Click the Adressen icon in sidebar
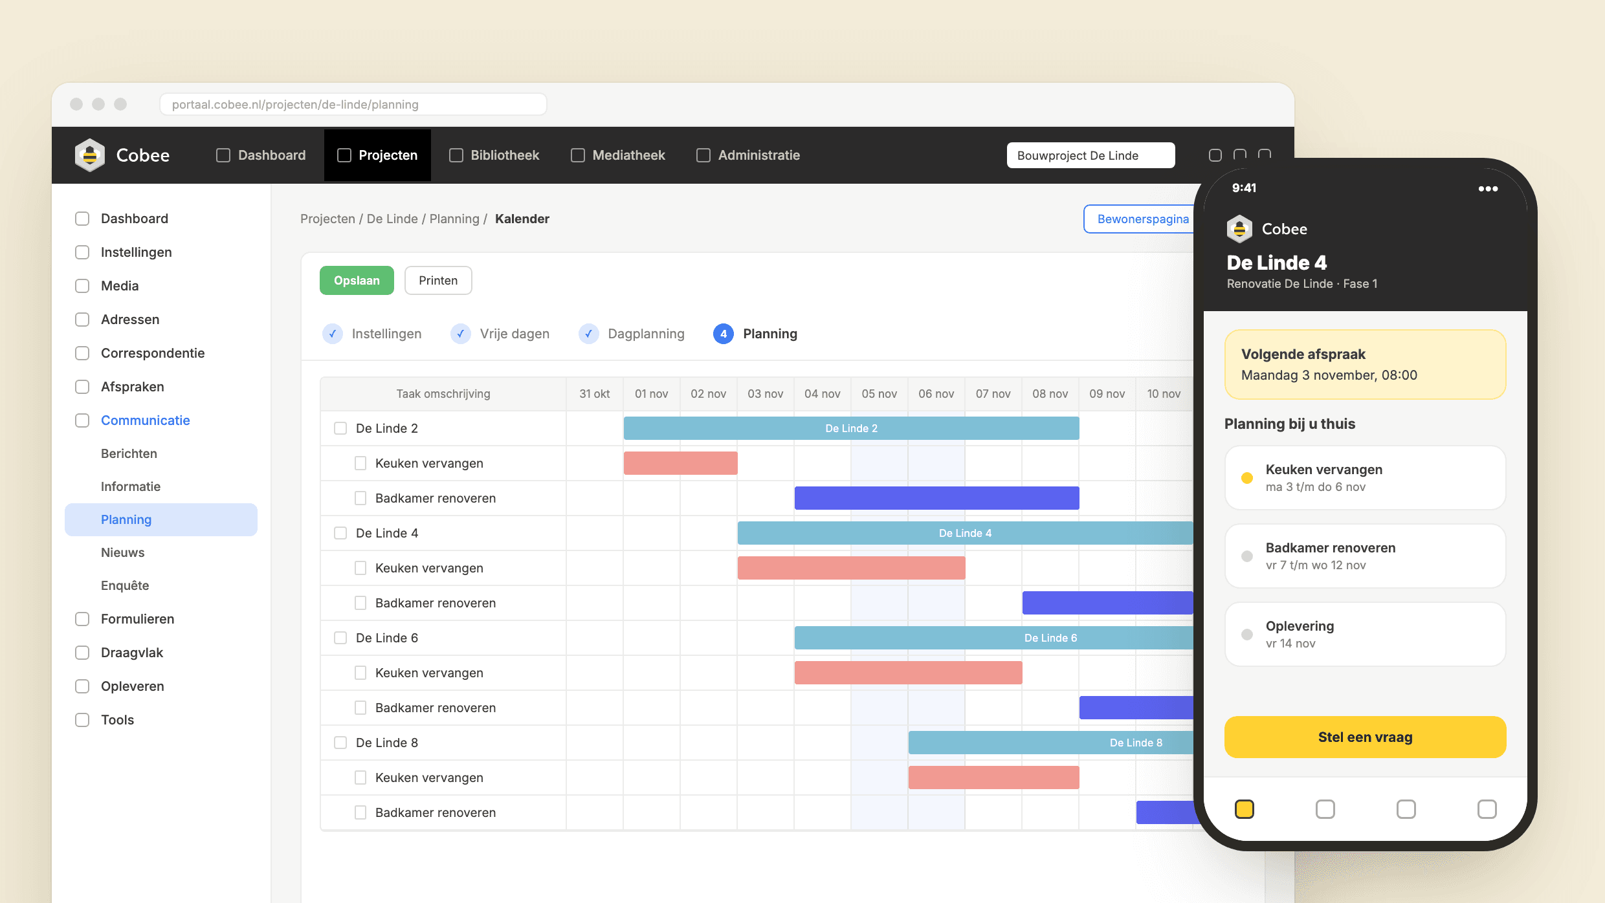 coord(82,320)
